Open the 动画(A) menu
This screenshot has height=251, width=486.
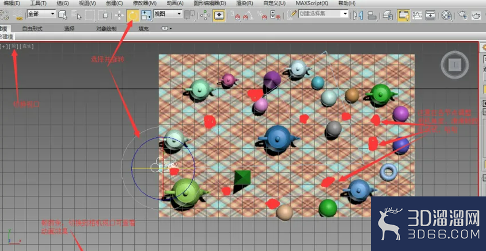[175, 3]
